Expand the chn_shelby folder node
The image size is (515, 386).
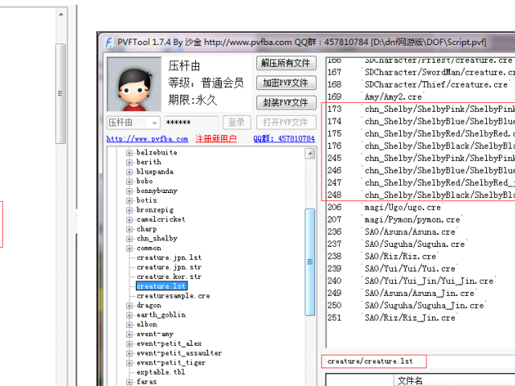(129, 239)
